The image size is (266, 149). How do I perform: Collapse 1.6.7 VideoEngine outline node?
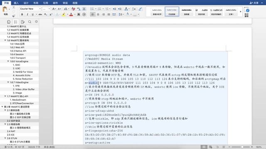pos(8,82)
